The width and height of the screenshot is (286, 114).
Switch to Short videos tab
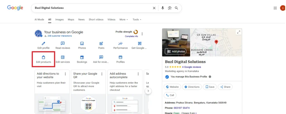pos(96,20)
